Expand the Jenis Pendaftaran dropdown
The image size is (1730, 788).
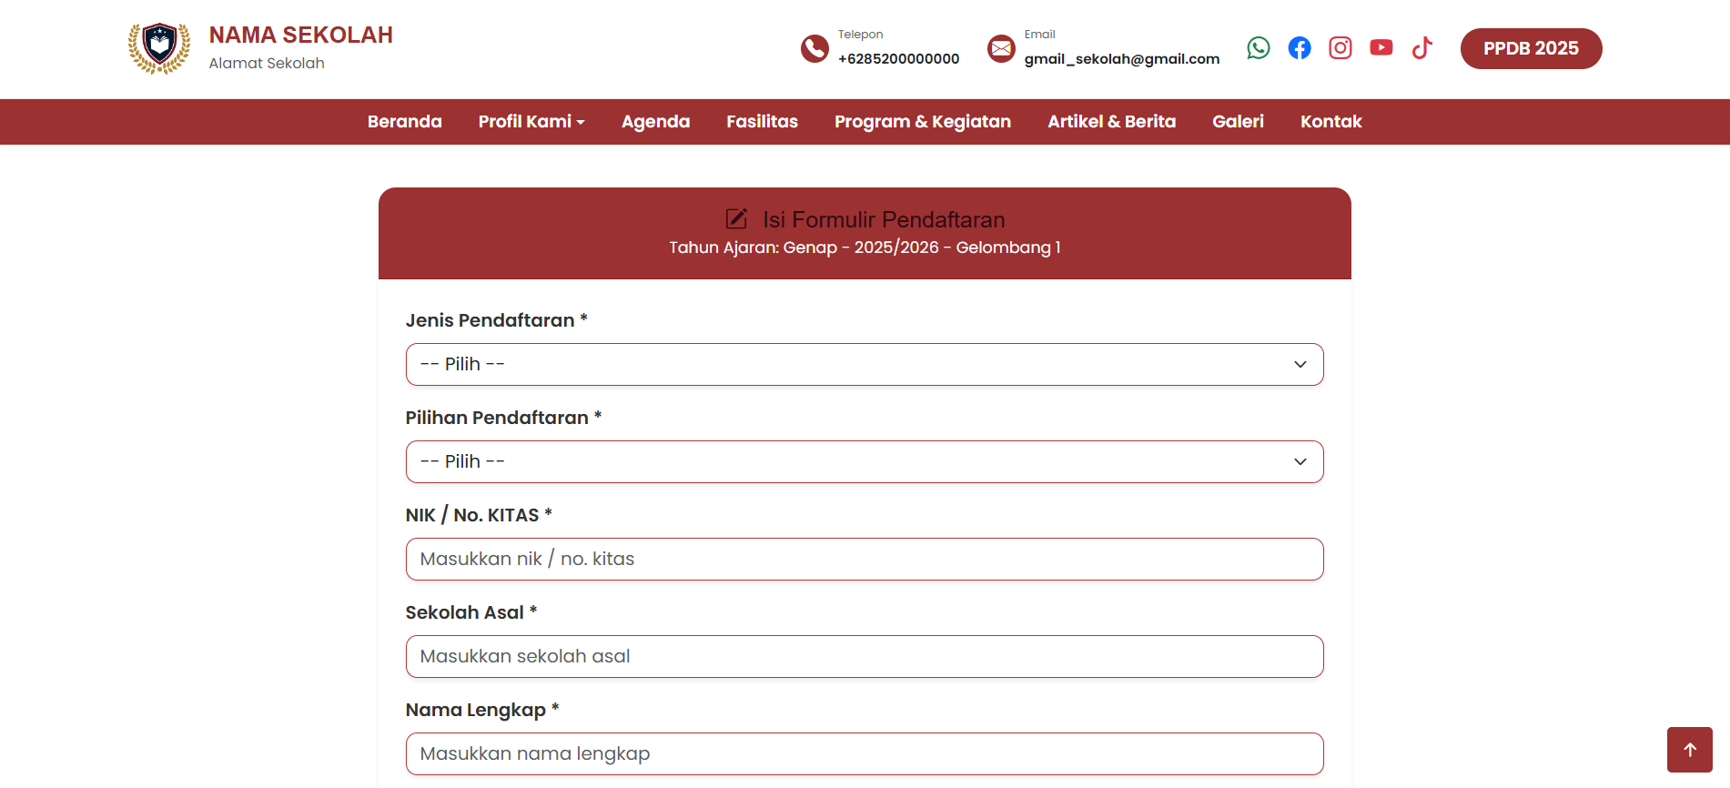tap(864, 364)
